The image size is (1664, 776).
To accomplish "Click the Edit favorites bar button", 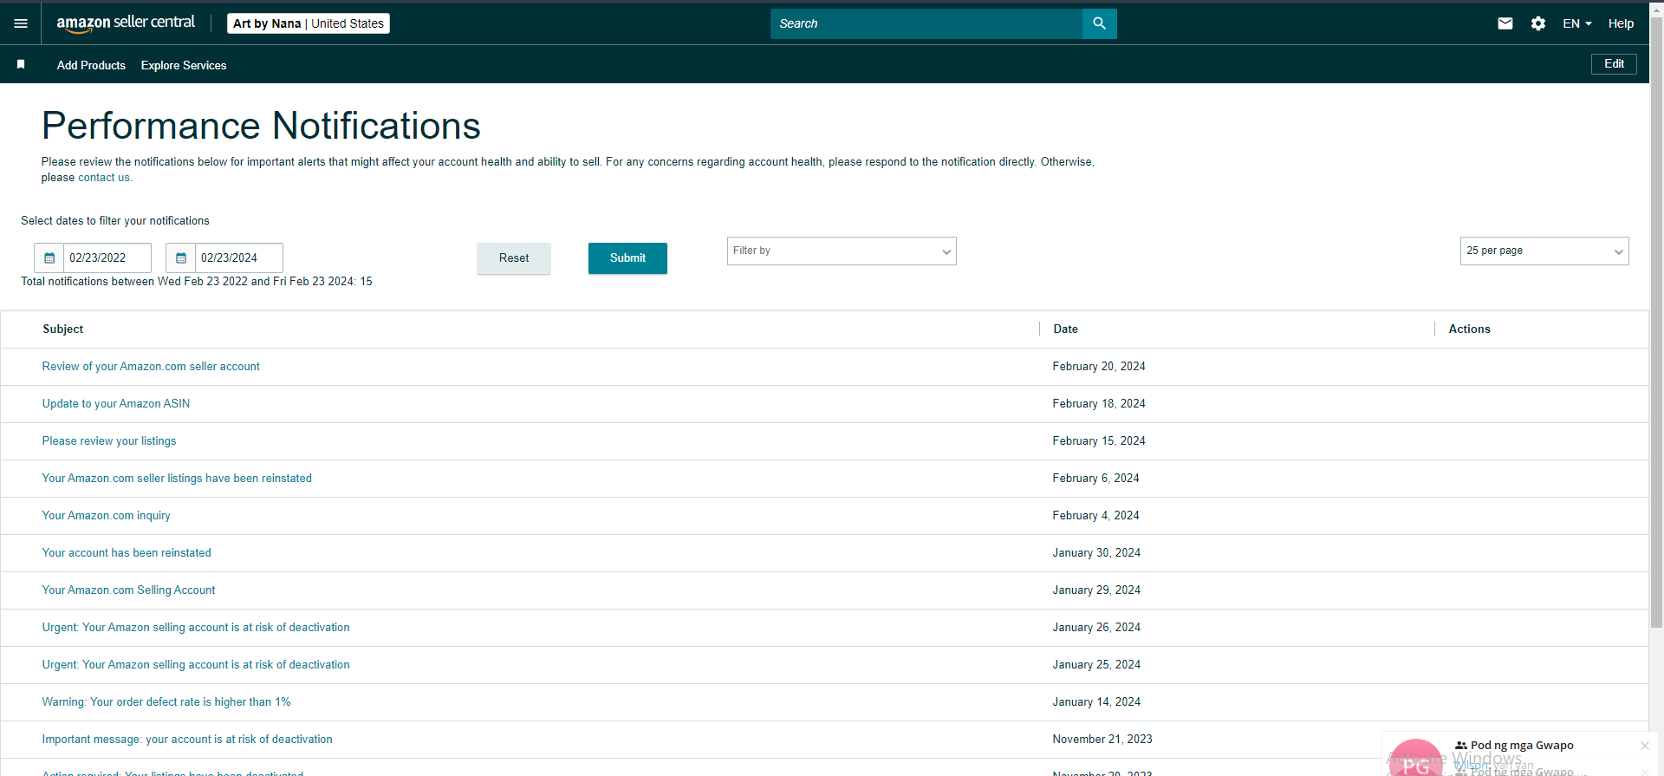I will [1614, 64].
